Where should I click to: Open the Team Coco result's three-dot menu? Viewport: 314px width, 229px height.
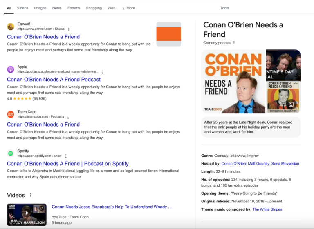pyautogui.click(x=68, y=117)
